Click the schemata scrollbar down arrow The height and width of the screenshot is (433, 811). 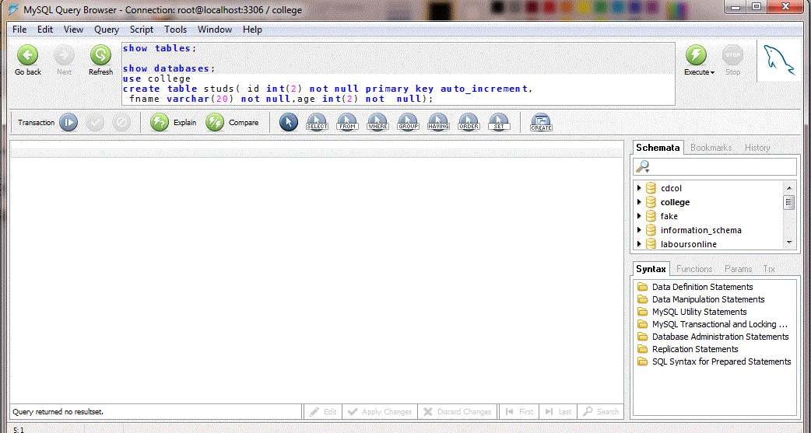click(788, 243)
